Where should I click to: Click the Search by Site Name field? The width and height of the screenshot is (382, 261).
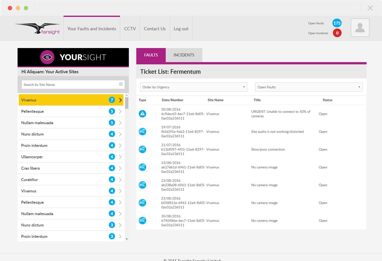coord(67,84)
